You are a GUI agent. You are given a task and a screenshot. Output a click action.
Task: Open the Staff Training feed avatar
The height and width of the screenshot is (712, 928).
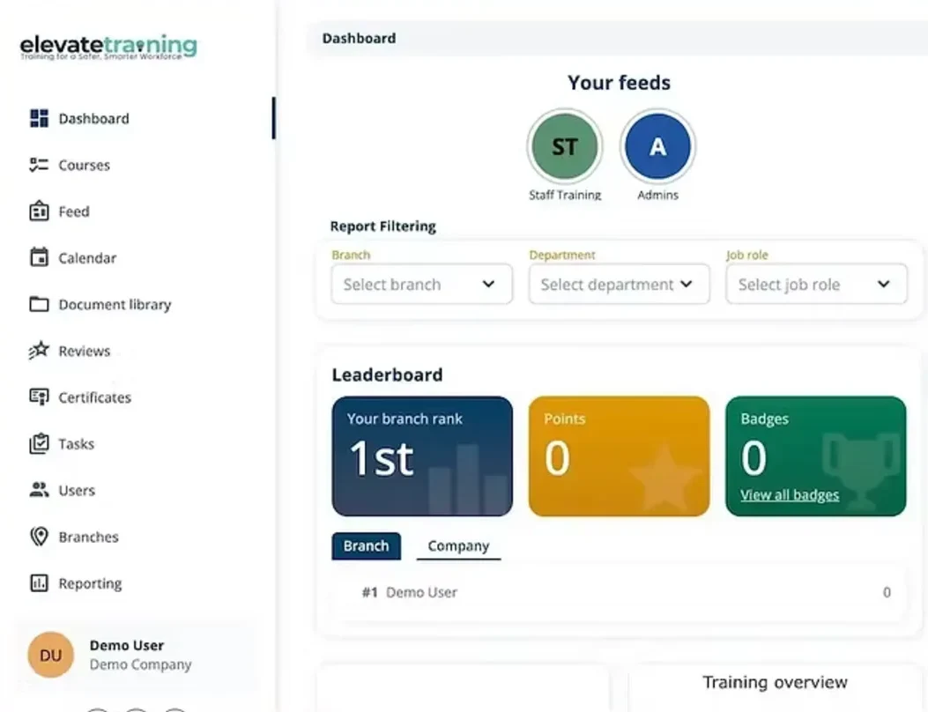coord(565,146)
